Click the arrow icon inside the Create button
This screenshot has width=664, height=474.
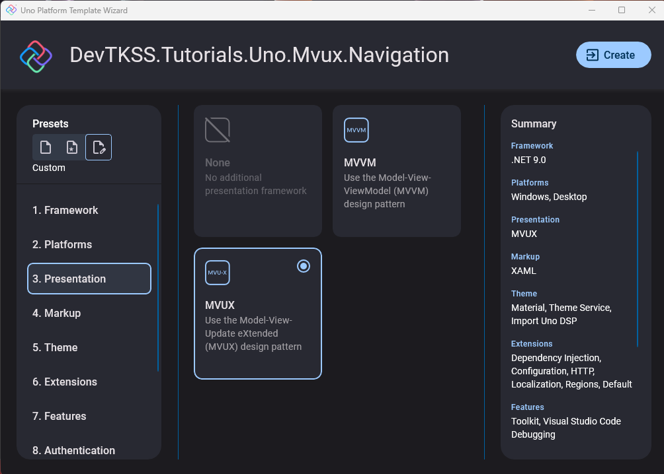591,55
